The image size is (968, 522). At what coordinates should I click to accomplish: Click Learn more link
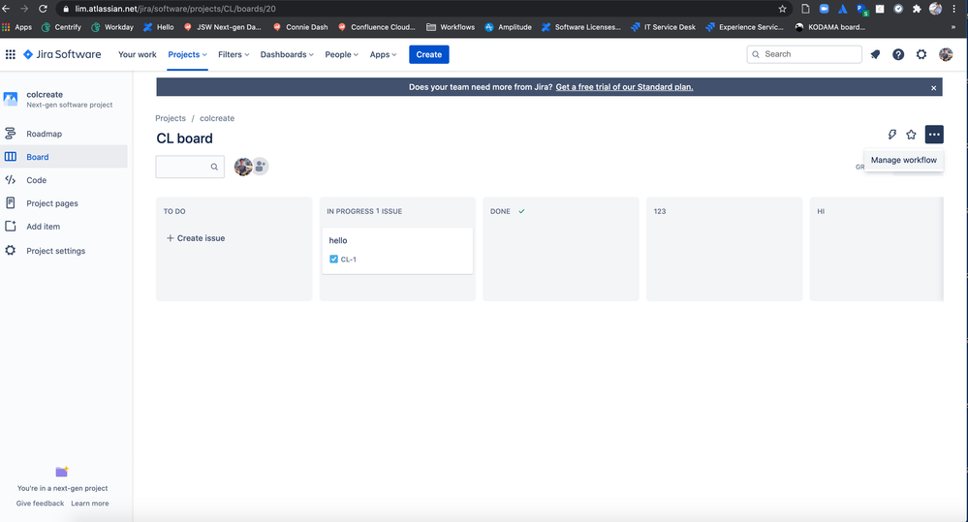(x=90, y=504)
